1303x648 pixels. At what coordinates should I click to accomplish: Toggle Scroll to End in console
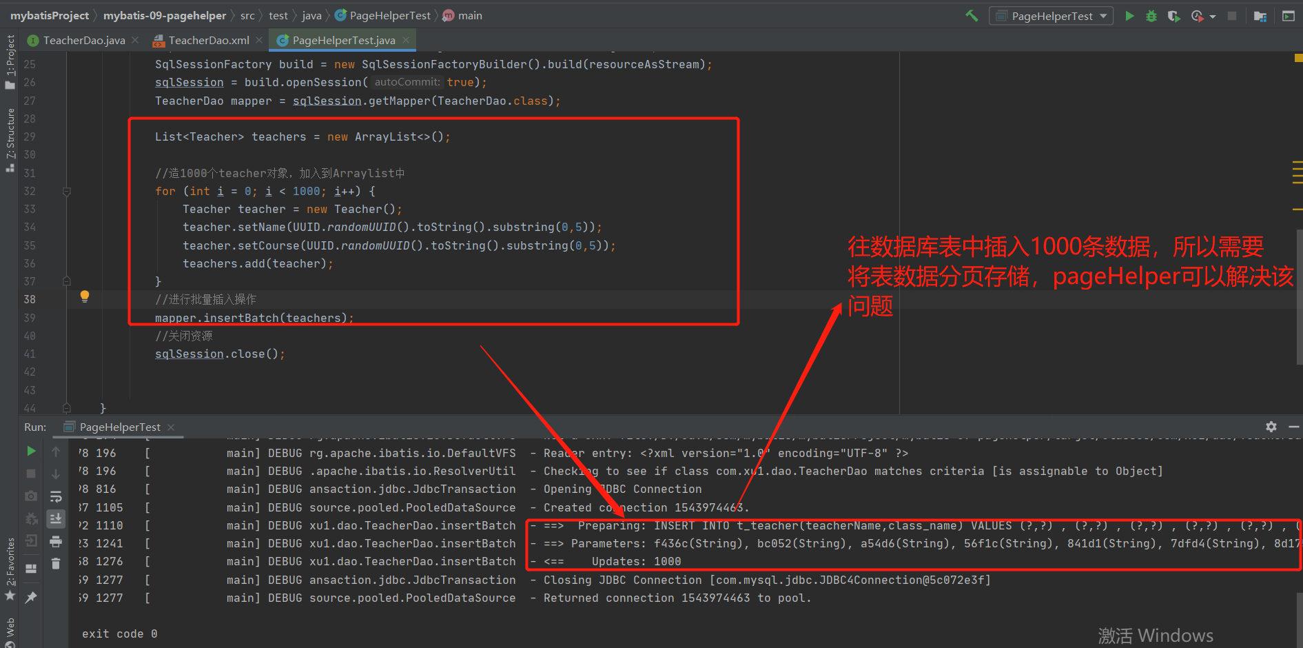tap(56, 518)
